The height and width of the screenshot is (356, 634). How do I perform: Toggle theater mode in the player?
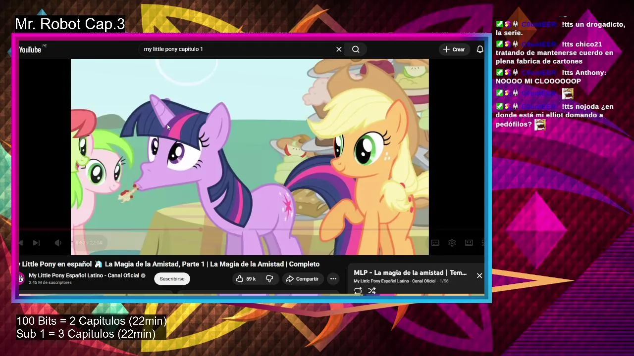pos(469,243)
